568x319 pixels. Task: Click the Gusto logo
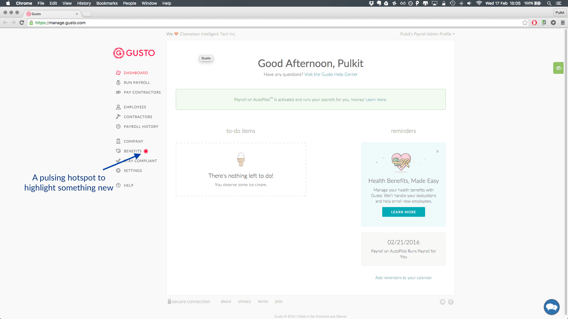(134, 53)
